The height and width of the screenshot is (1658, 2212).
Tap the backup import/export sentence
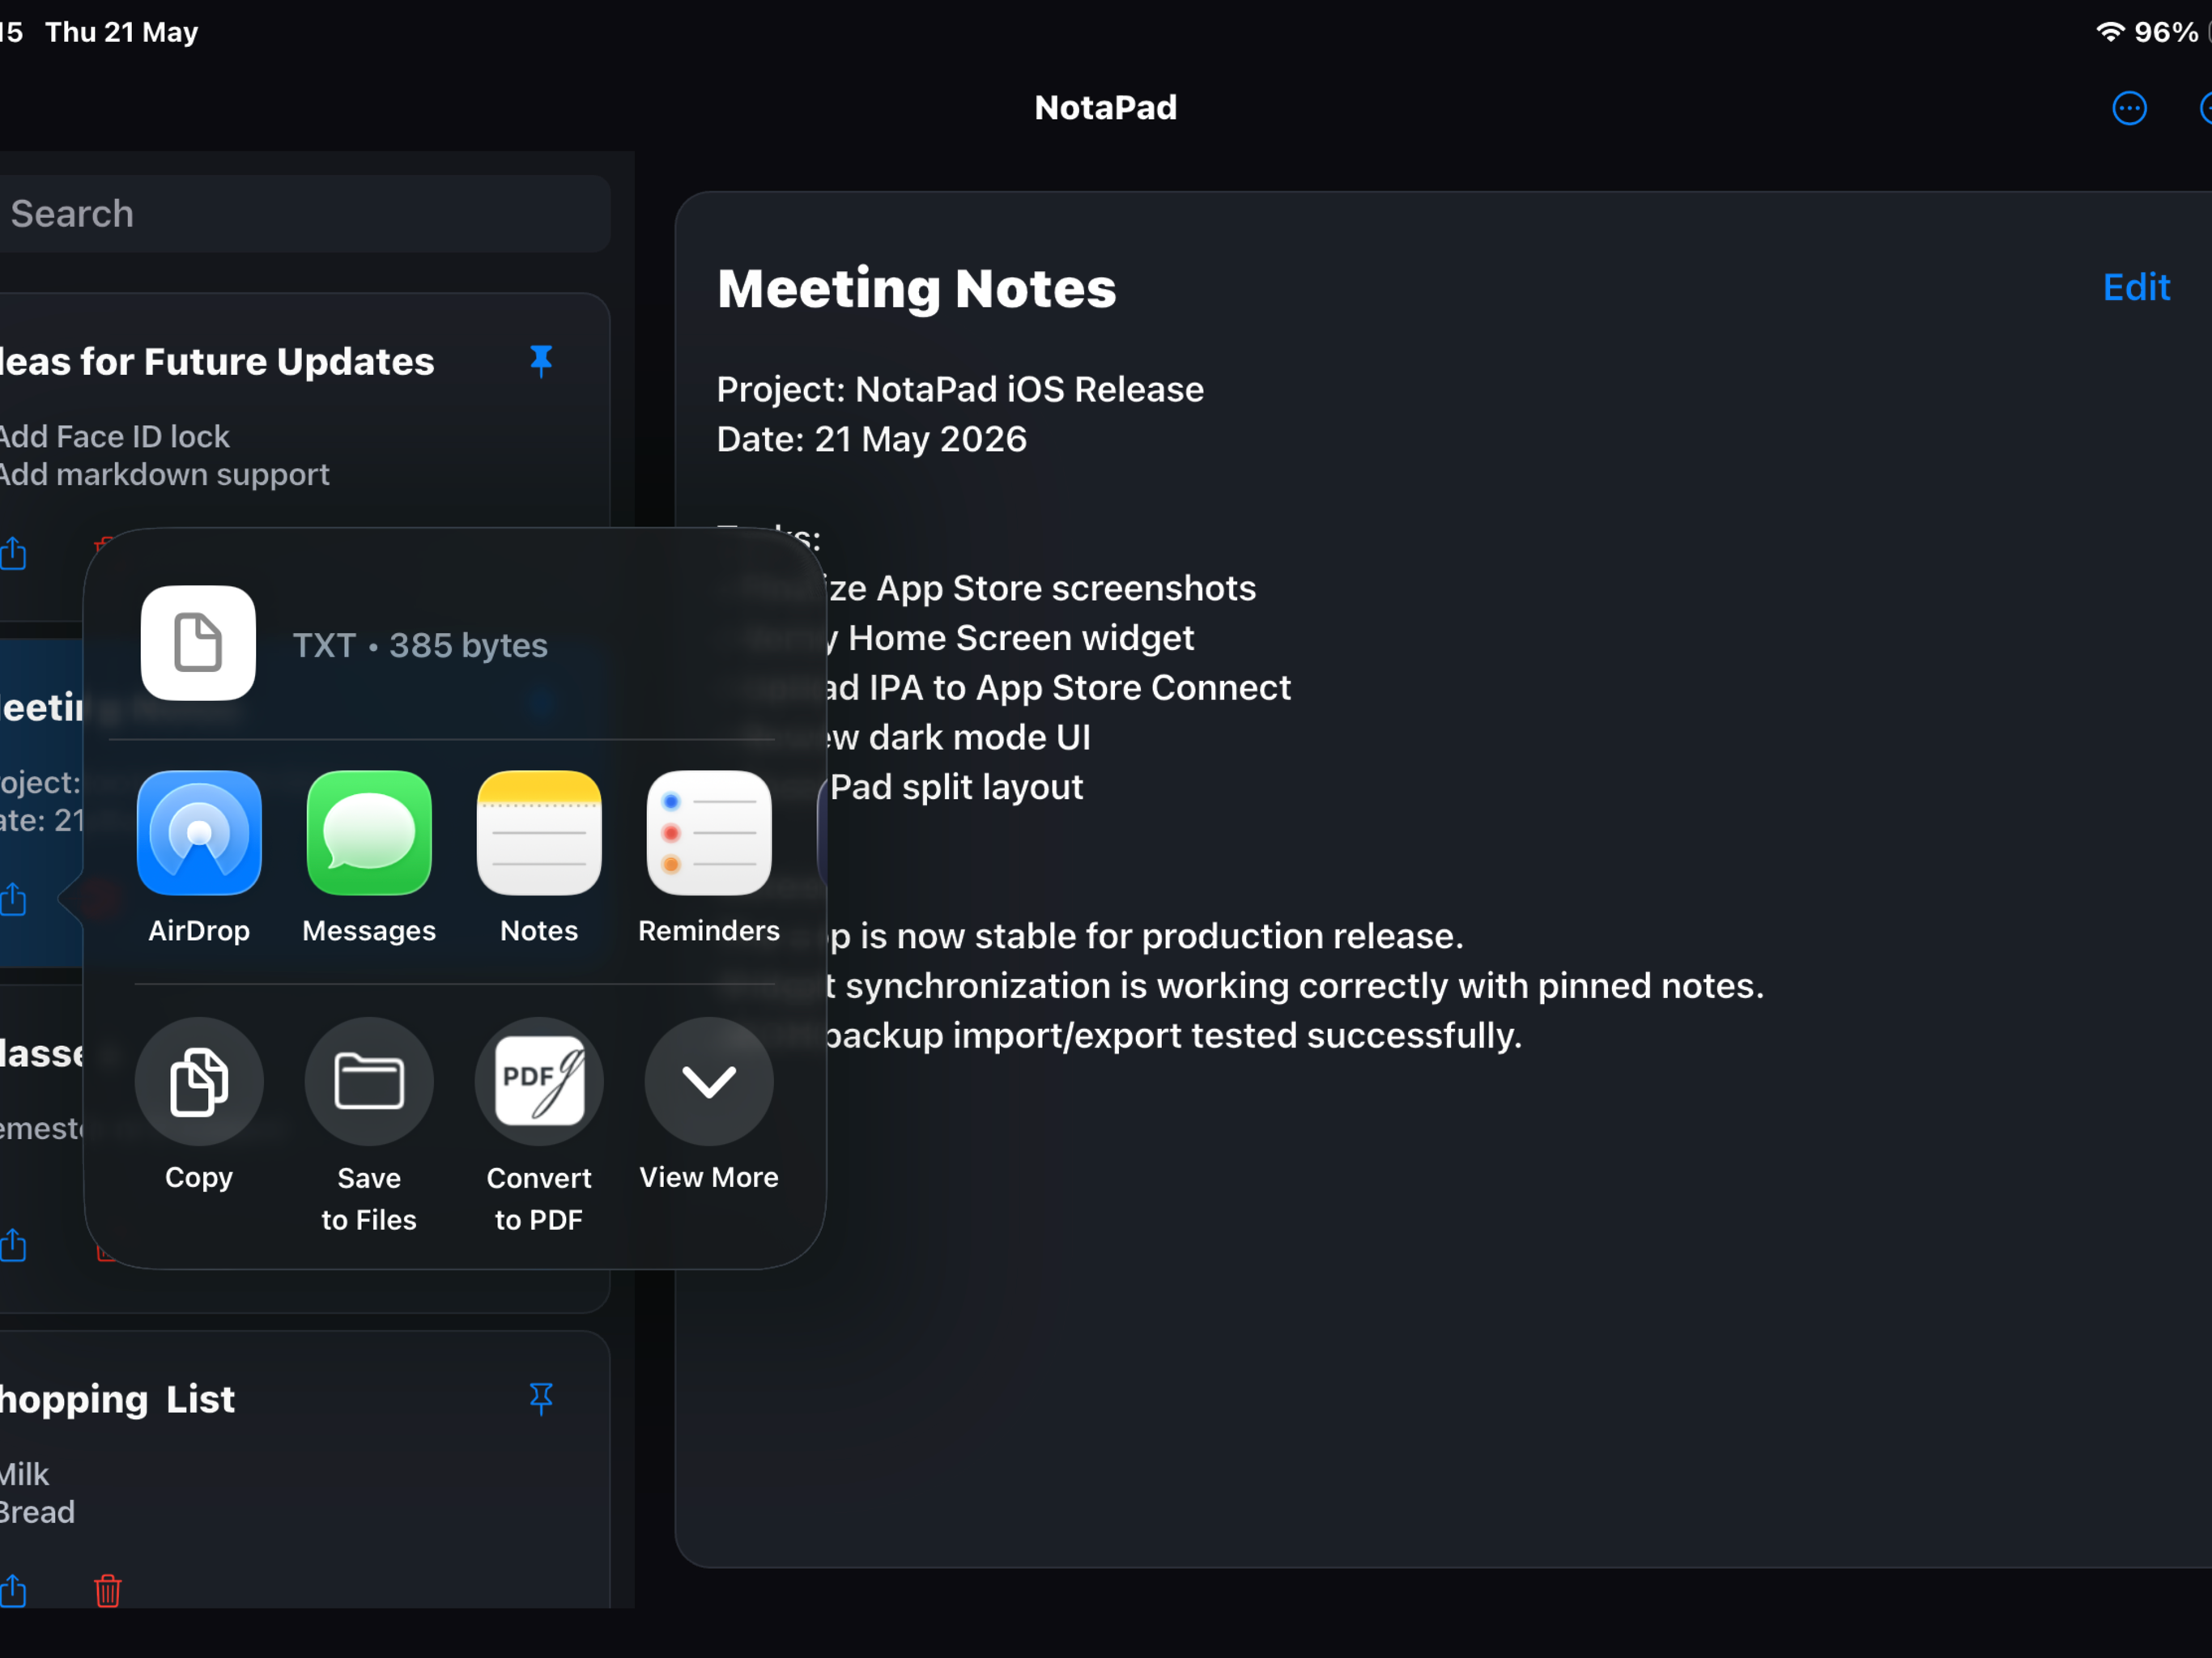tap(1174, 1036)
